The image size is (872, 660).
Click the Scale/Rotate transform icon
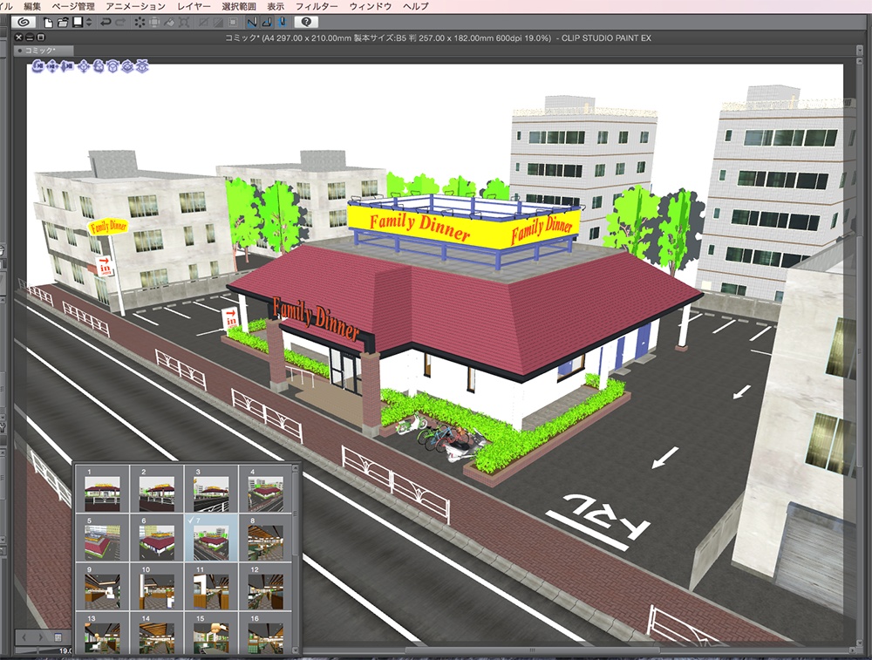click(x=184, y=23)
